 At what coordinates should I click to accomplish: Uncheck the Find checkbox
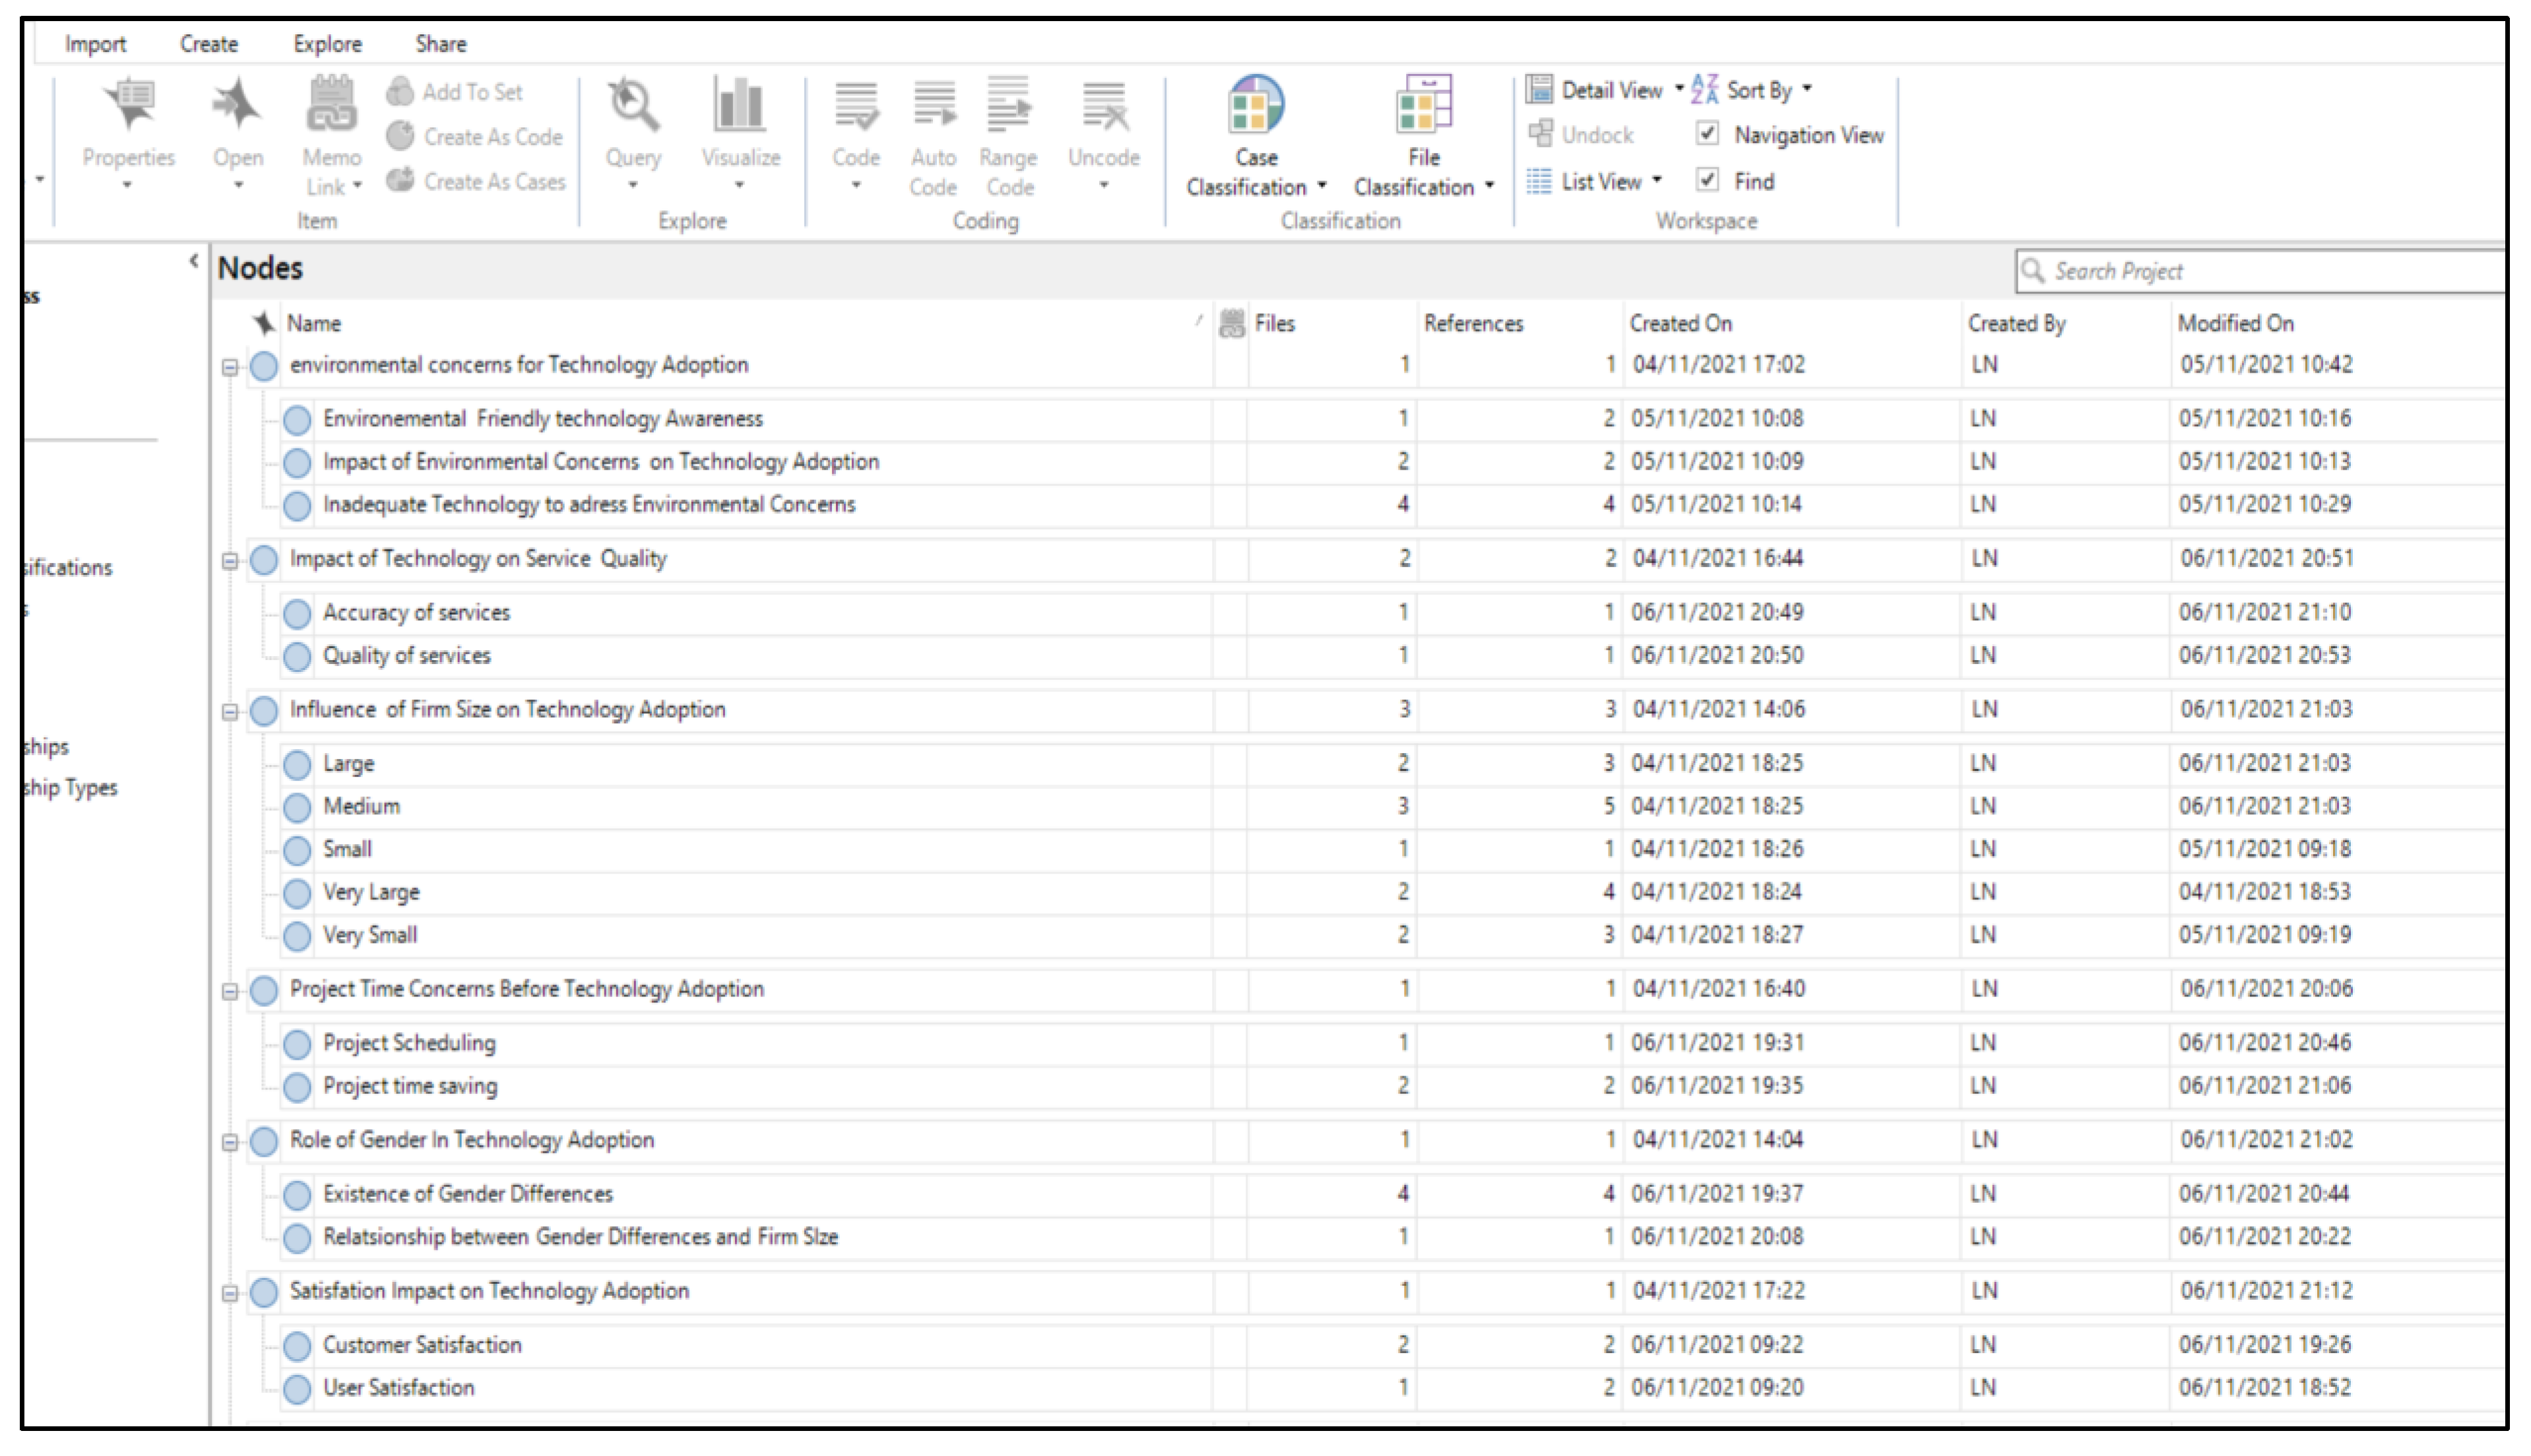[x=1708, y=181]
